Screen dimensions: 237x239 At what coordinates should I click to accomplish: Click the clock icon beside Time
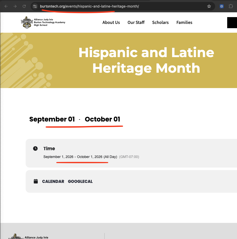coord(35,148)
